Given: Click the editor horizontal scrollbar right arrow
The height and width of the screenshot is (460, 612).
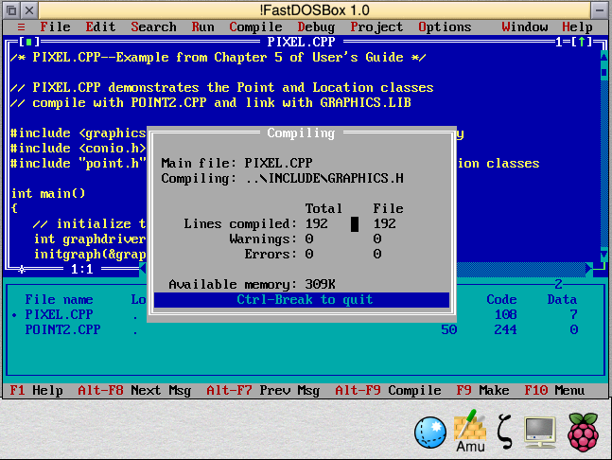Looking at the screenshot, I should click(x=588, y=269).
